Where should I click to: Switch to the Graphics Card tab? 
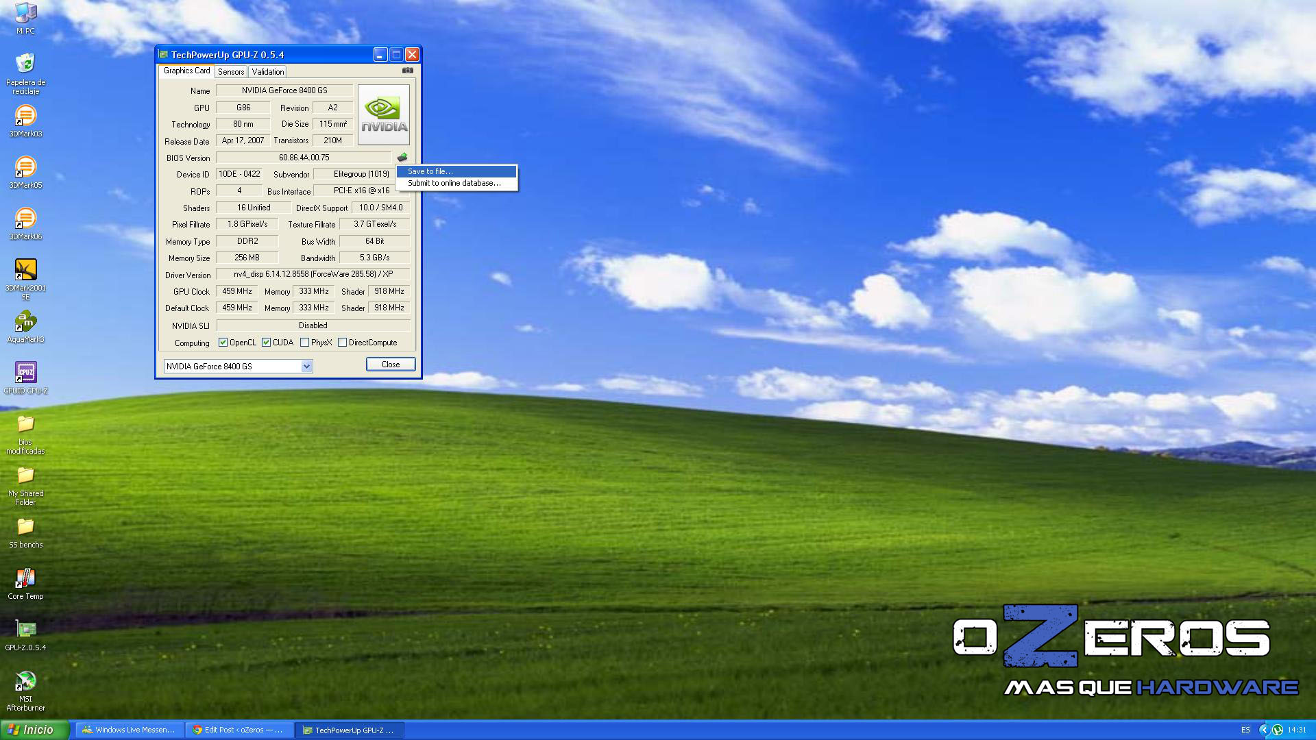click(x=186, y=71)
